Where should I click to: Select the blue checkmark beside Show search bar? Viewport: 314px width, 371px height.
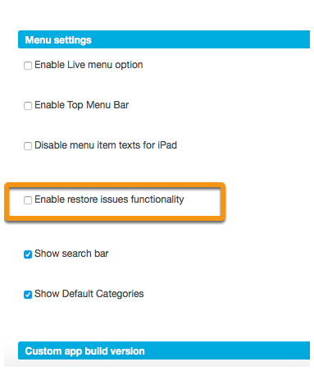(x=28, y=254)
